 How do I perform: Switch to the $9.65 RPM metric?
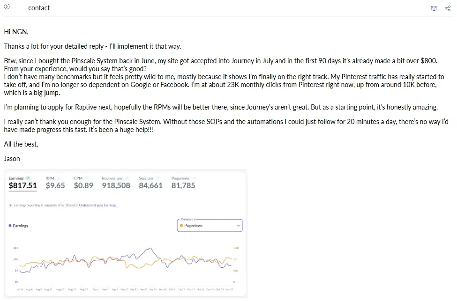[x=55, y=185]
